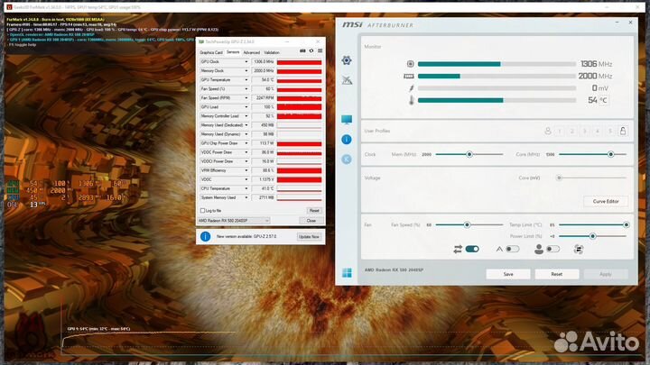This screenshot has width=650, height=365.
Task: Select user profile slot 2
Action: pos(572,132)
